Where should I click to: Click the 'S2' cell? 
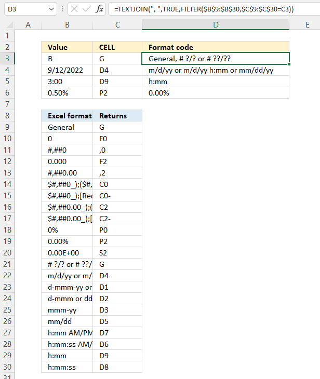point(117,253)
